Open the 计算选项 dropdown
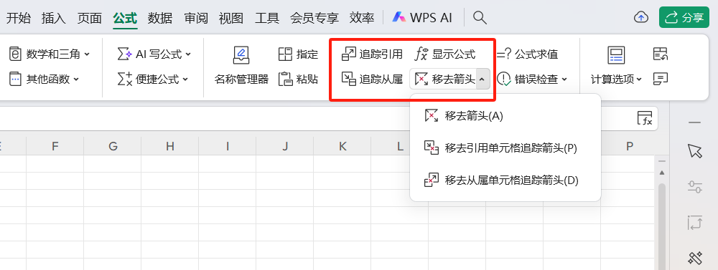718x270 pixels. 616,67
